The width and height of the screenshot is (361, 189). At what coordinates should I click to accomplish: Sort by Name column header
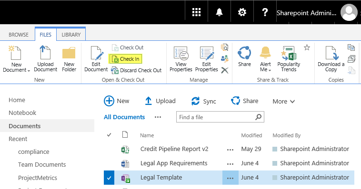point(147,135)
